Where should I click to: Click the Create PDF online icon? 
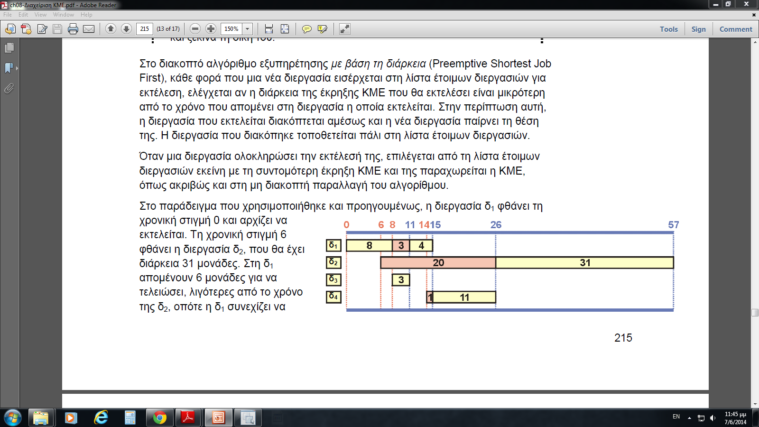(x=26, y=29)
